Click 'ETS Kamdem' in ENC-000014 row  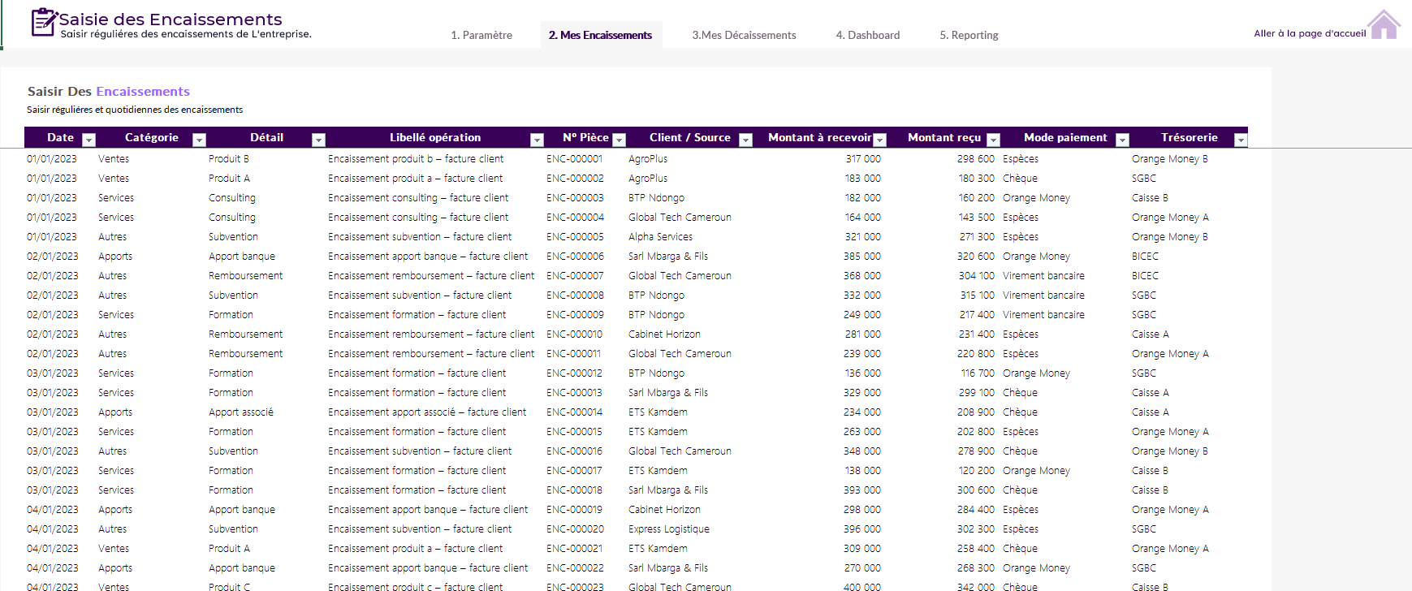point(658,412)
